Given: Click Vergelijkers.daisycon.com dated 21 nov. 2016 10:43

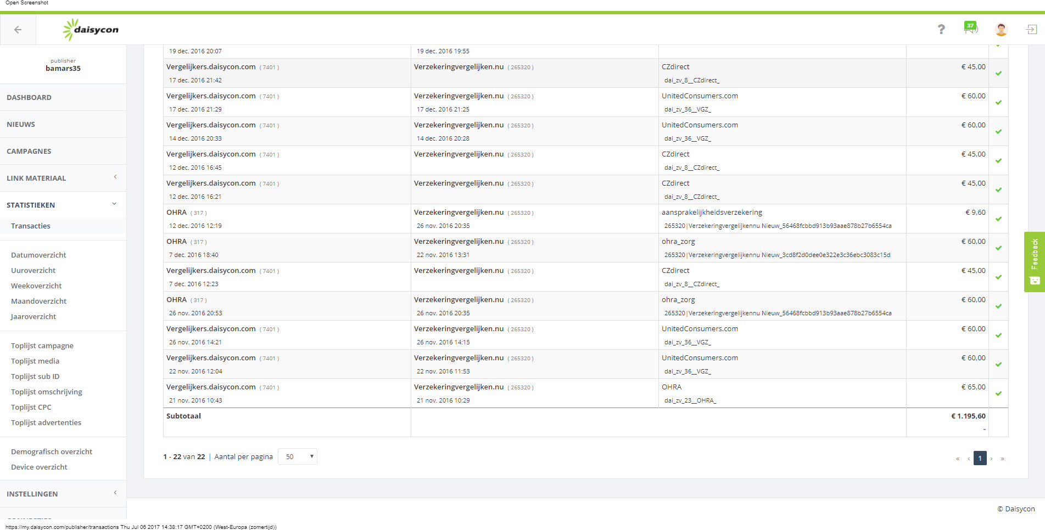Looking at the screenshot, I should click(211, 387).
